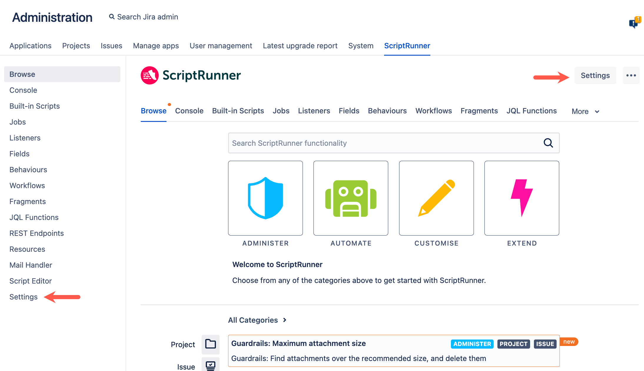Open the Automate robot category tile
The height and width of the screenshot is (371, 644).
pos(351,198)
